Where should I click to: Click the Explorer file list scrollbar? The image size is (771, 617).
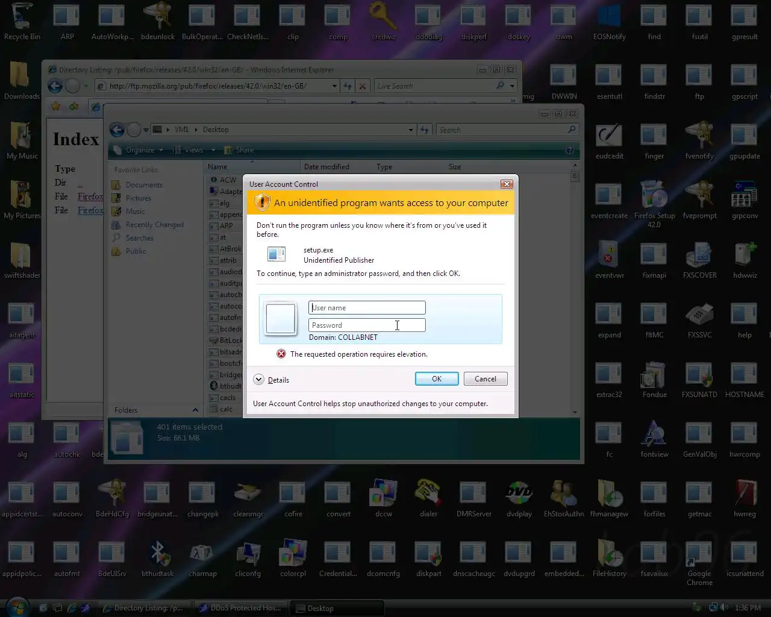(x=575, y=288)
